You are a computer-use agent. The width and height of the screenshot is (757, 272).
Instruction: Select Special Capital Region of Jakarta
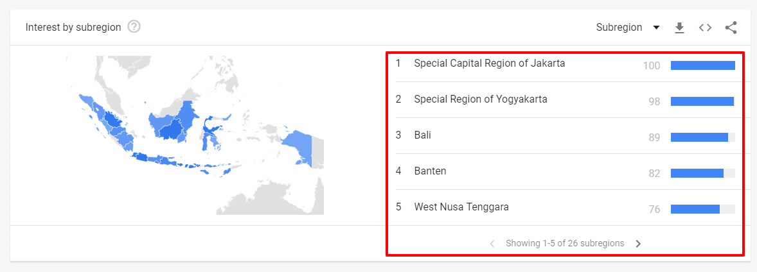point(490,64)
